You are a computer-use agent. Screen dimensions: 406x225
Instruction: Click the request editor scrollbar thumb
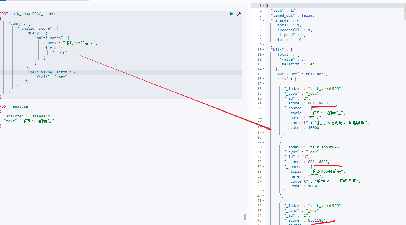pyautogui.click(x=245, y=217)
